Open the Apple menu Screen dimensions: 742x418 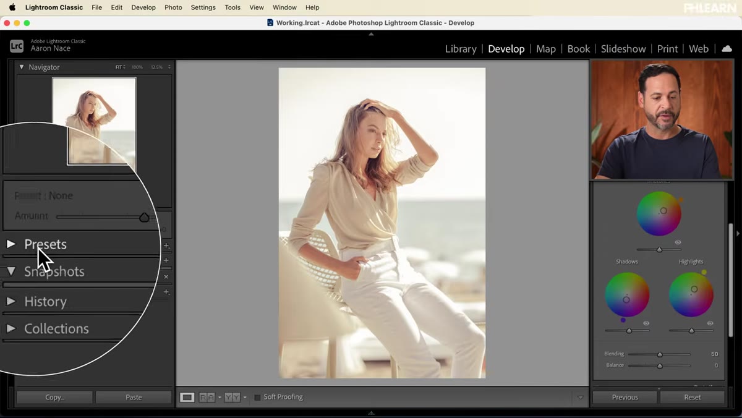12,7
